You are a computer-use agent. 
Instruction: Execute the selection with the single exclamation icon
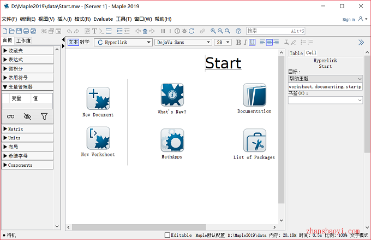click(x=170, y=31)
